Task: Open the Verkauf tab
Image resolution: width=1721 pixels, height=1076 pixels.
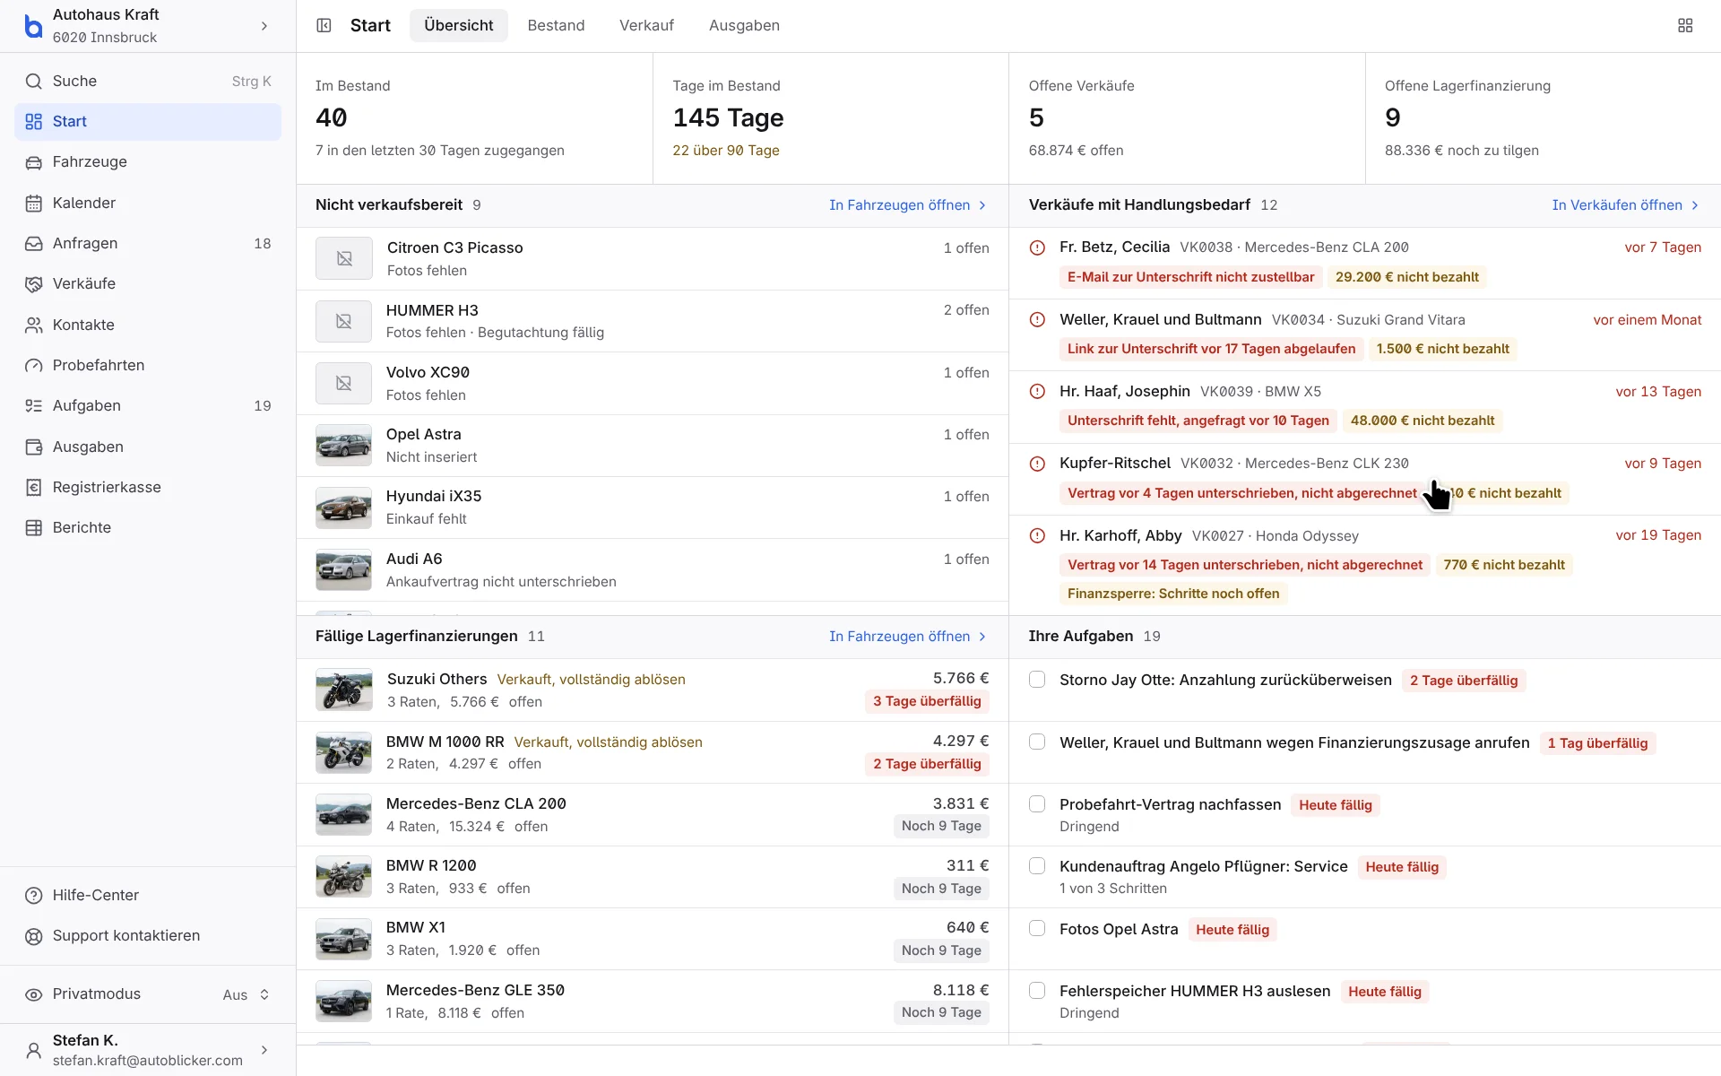Action: pyautogui.click(x=646, y=25)
